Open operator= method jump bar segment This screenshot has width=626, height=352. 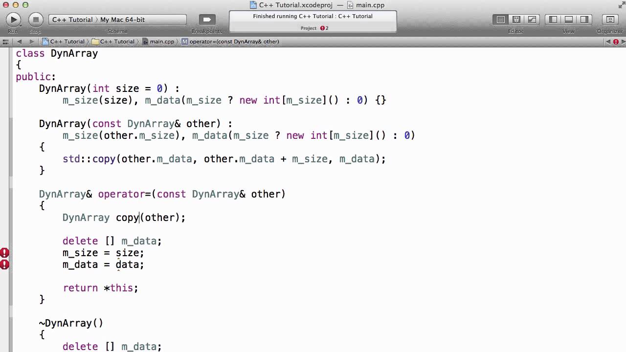pyautogui.click(x=230, y=42)
